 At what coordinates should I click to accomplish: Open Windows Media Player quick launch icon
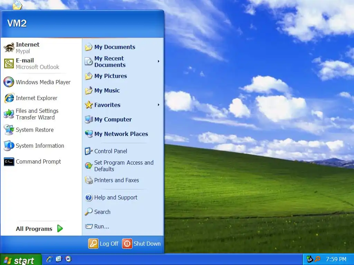(x=68, y=259)
